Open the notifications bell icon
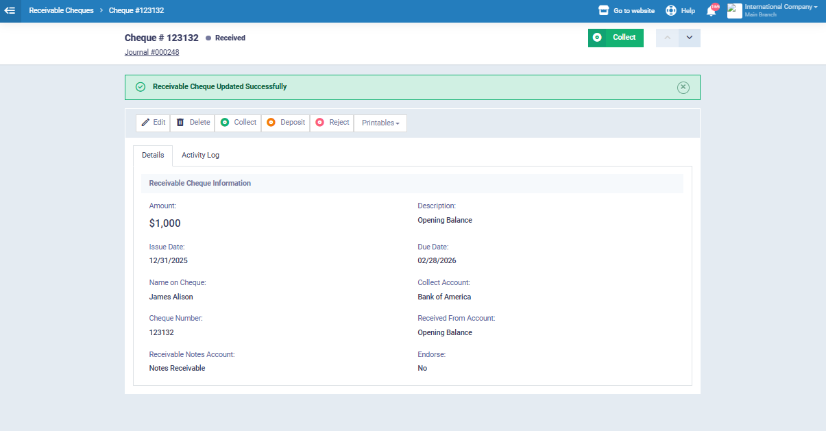Image resolution: width=826 pixels, height=431 pixels. (x=711, y=11)
